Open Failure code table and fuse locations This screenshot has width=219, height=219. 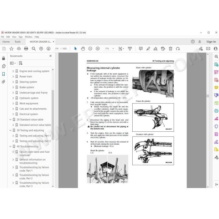[x=34, y=154]
